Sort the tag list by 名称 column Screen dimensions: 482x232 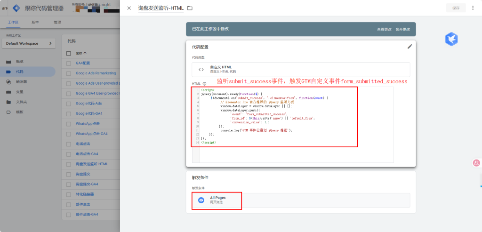pyautogui.click(x=81, y=53)
